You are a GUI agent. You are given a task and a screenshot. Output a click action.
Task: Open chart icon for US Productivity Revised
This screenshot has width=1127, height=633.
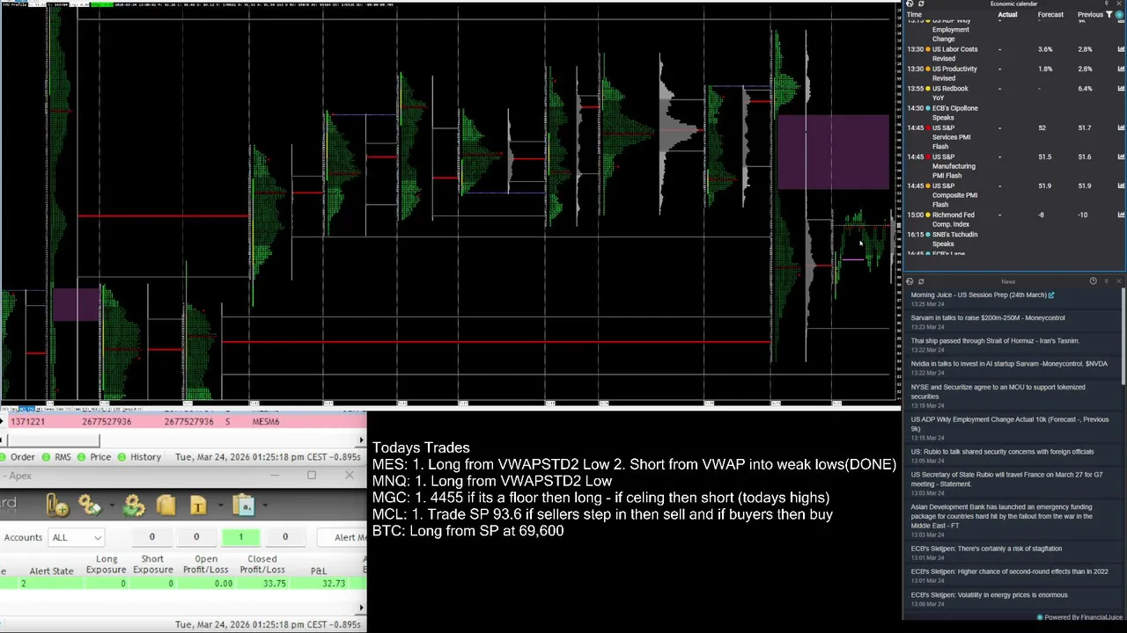[1121, 69]
